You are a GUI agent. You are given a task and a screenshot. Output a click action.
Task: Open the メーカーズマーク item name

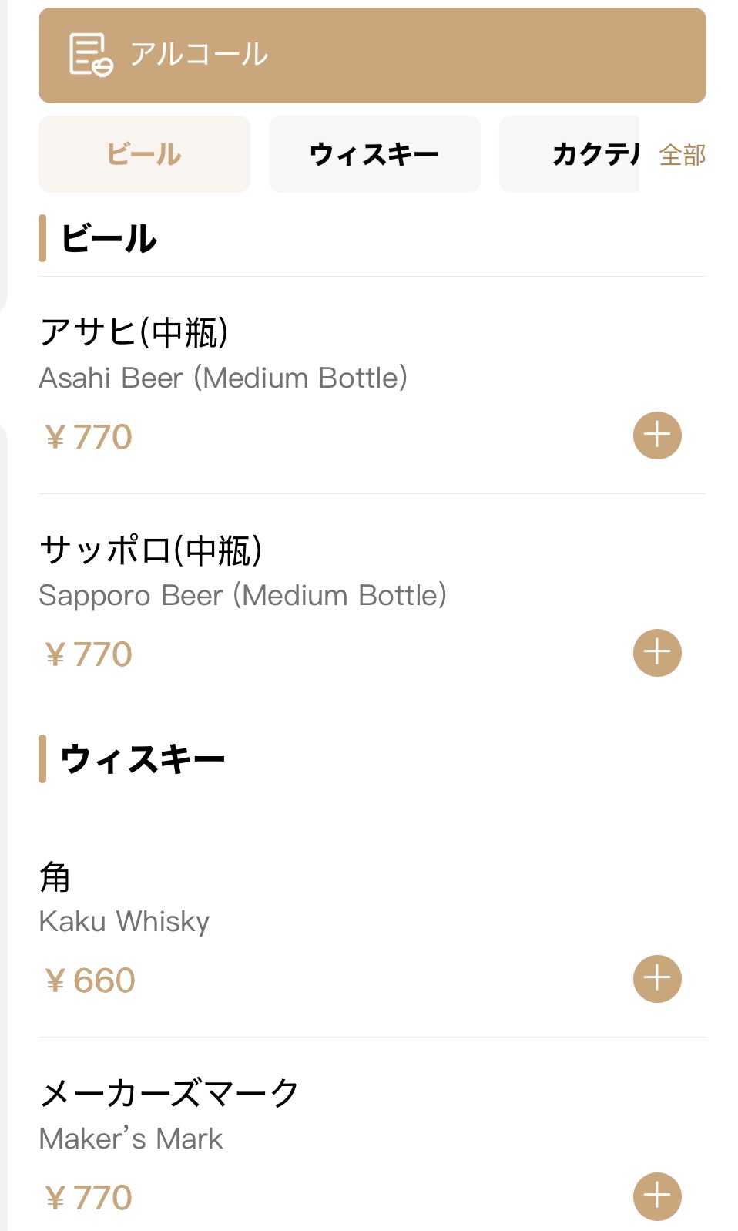point(169,1093)
